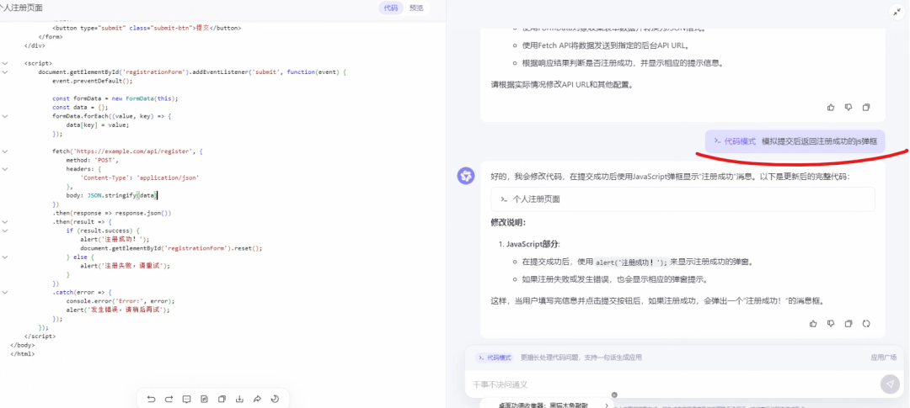
Task: Click the line method: 'POST',
Action: click(x=92, y=160)
